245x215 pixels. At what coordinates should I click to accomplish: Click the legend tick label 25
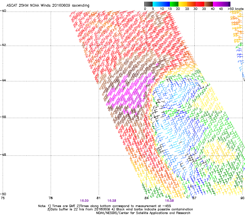tap(187, 9)
